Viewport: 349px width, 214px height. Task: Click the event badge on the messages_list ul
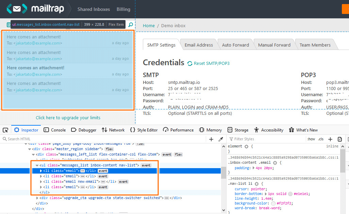[x=146, y=165]
